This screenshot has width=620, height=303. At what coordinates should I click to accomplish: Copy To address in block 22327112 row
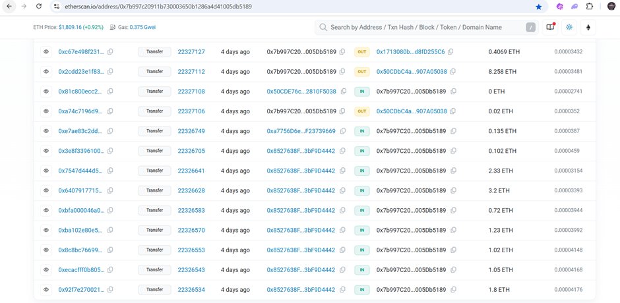(453, 72)
